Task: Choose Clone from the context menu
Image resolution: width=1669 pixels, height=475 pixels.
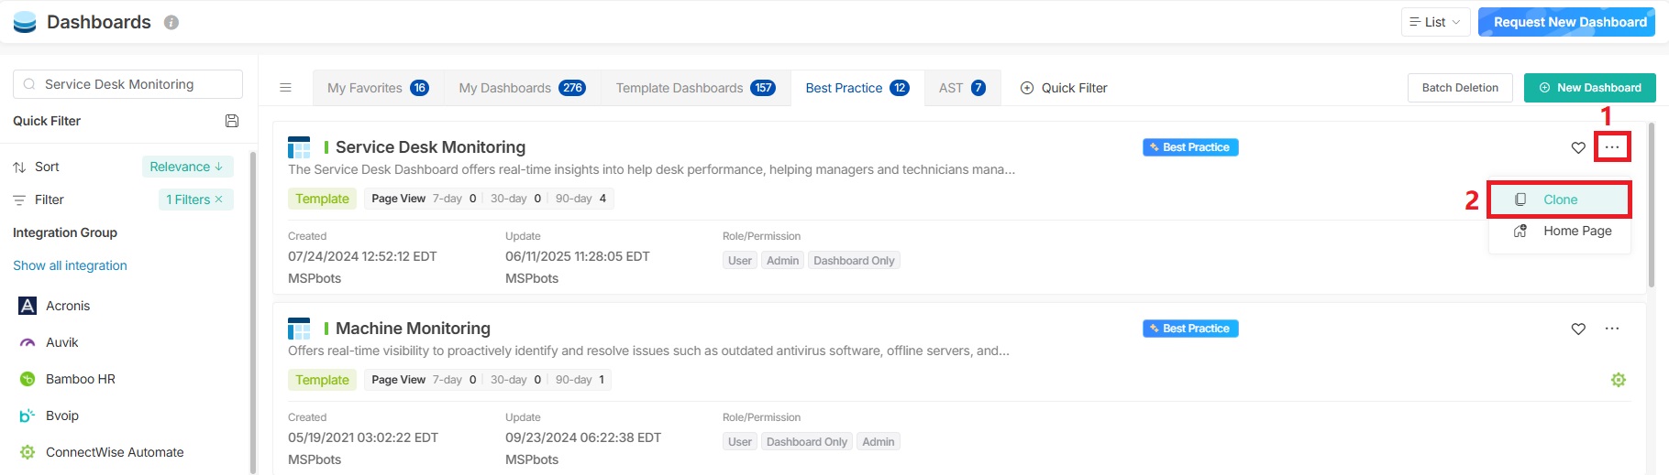Action: (x=1559, y=200)
